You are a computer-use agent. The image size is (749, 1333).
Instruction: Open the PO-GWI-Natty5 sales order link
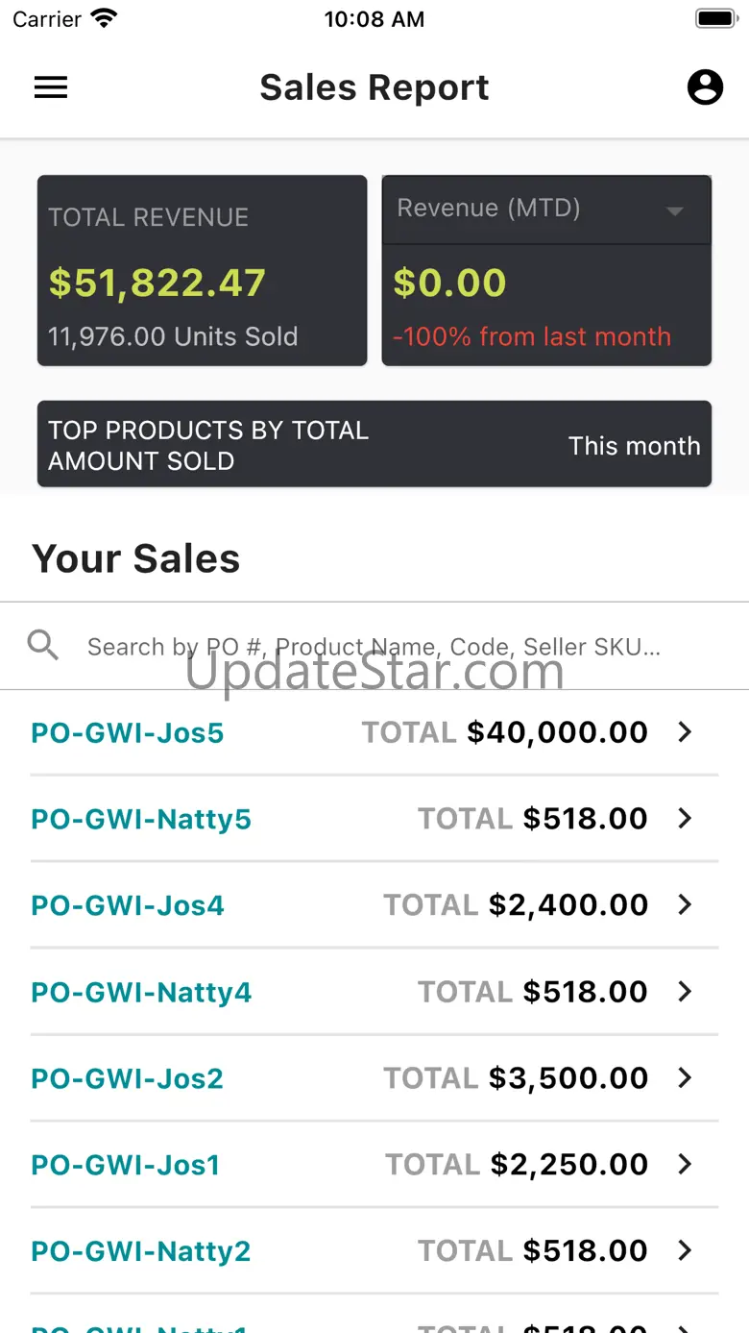[x=141, y=820]
